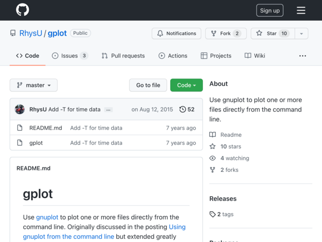322x242 pixels.
Task: Select the Code tab
Action: tap(28, 56)
